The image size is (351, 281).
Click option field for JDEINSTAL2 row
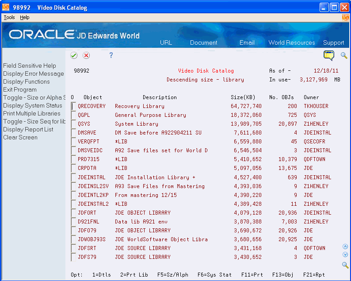click(x=73, y=204)
